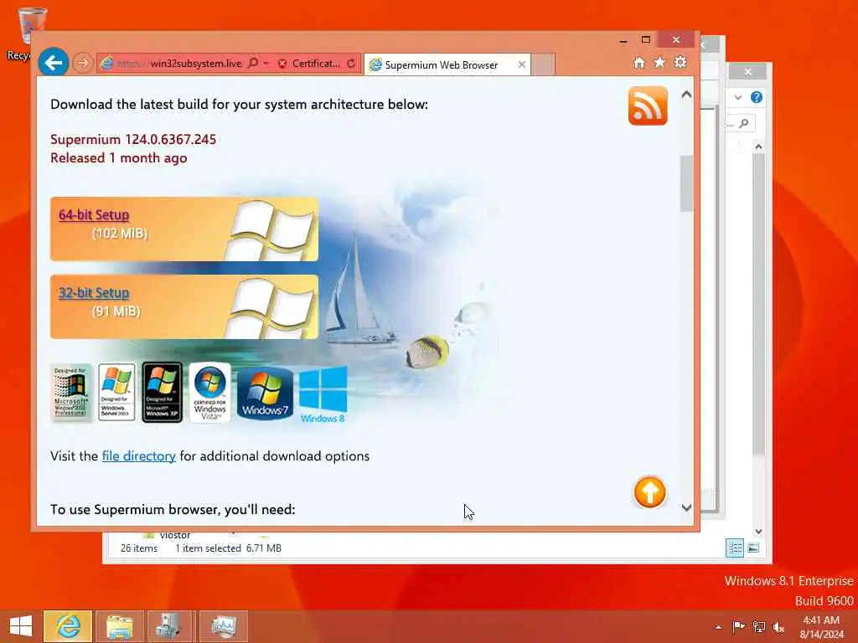Open the file directory link
This screenshot has height=643, width=858.
(138, 456)
